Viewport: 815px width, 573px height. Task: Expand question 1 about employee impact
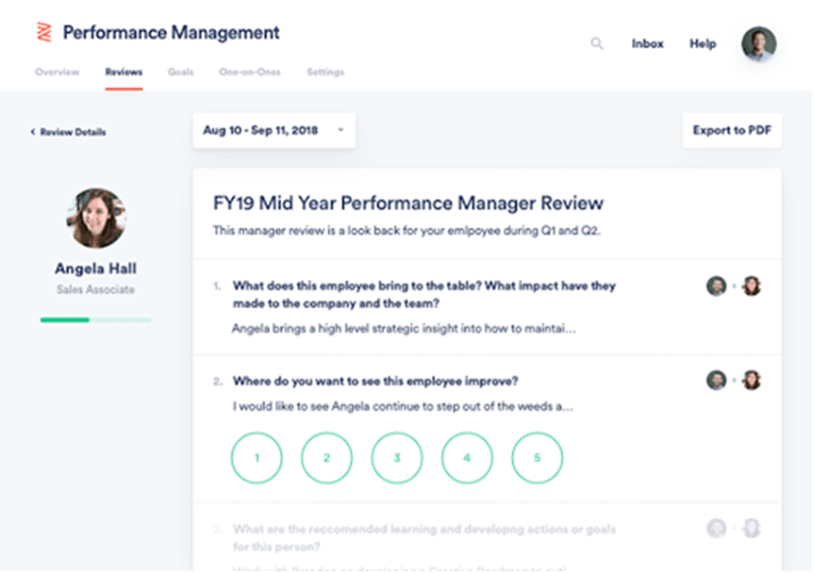click(424, 293)
